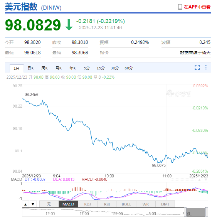Click the 数据来源于倚天 text
212x219 pixels.
[195, 53]
